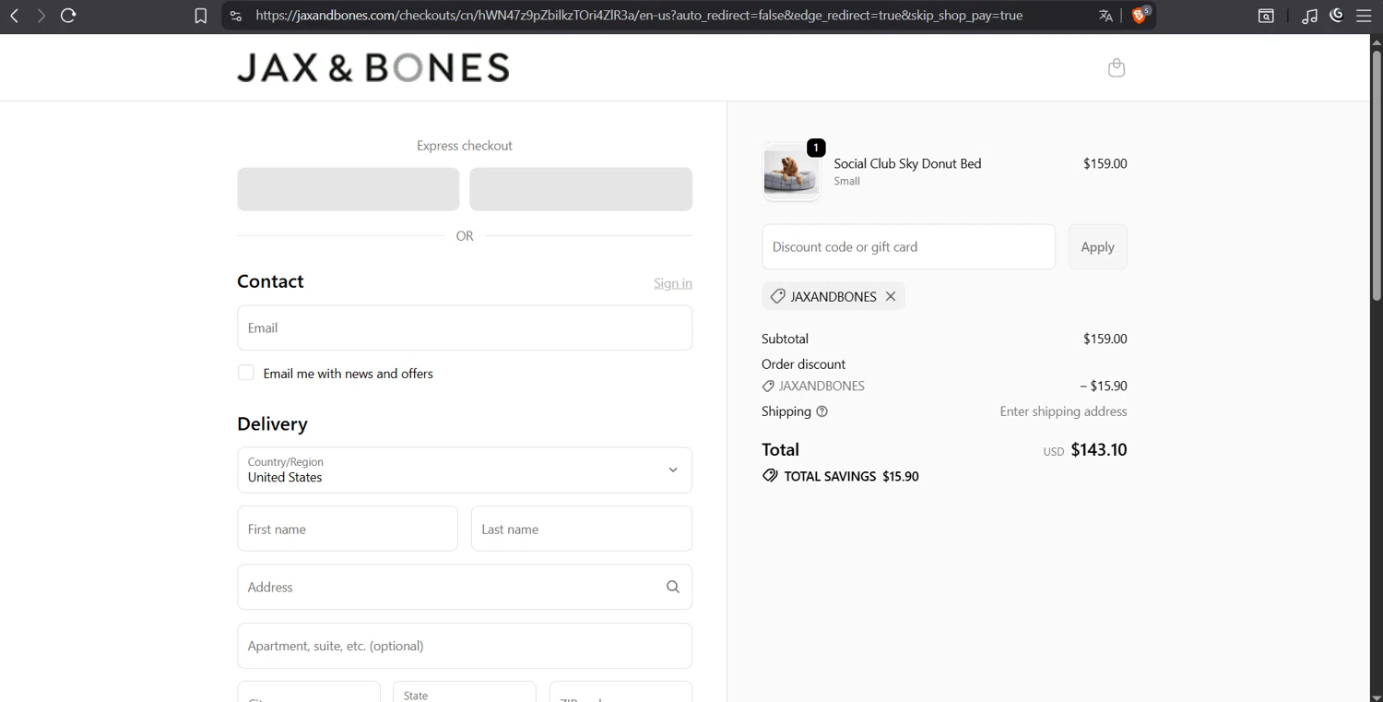Click the 'Express checkout' heading text

pos(465,146)
